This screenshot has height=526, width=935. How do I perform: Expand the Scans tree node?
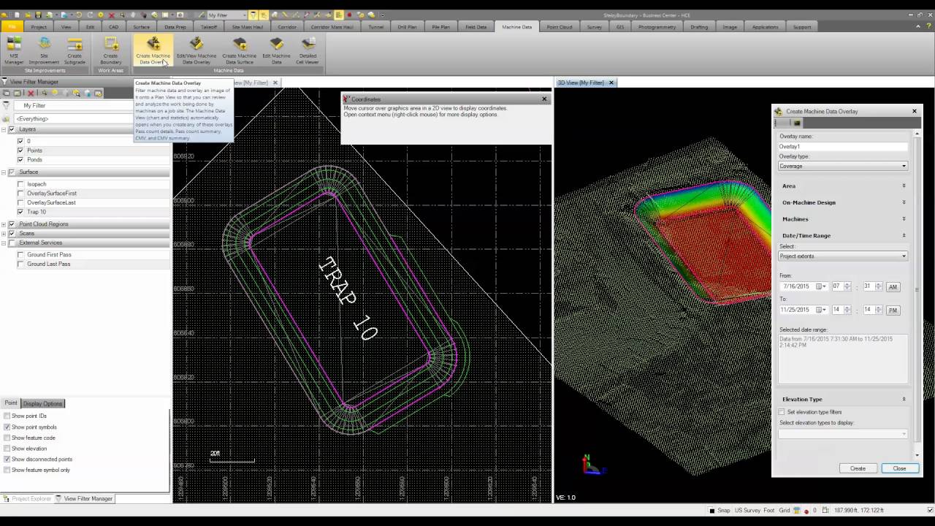[4, 234]
